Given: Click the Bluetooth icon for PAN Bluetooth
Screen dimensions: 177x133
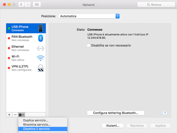Looking at the screenshot, I should point(41,38).
